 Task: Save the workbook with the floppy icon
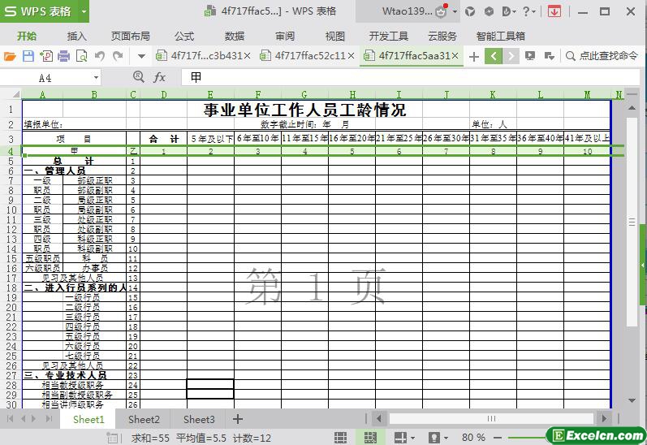point(28,56)
